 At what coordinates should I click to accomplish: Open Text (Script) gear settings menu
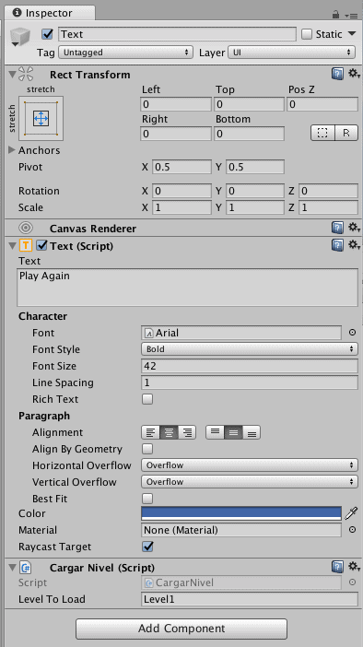tap(354, 245)
